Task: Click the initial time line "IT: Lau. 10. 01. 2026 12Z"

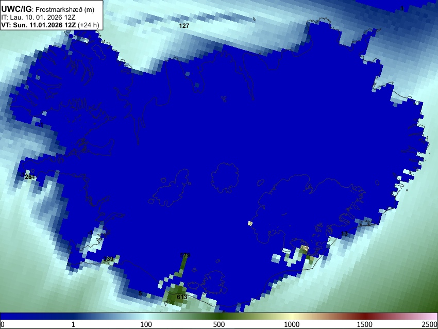Action: tap(38, 18)
